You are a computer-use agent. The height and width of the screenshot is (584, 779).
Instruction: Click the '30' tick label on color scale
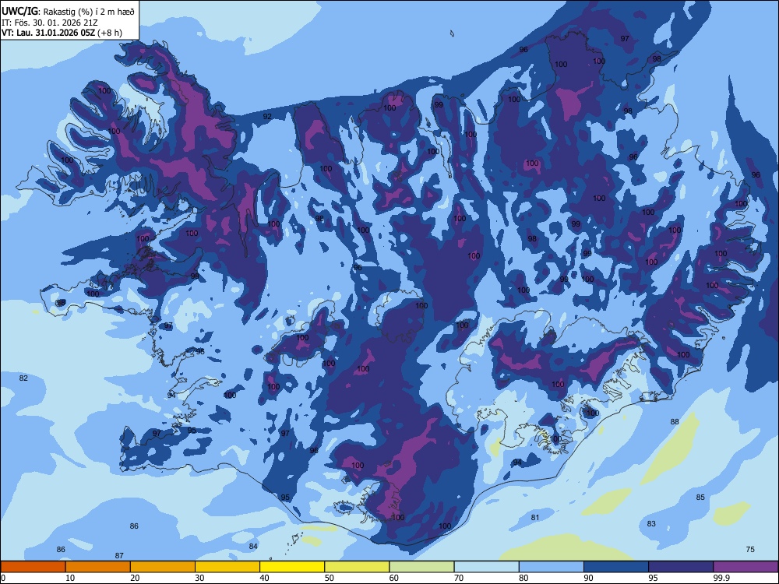coord(199,578)
